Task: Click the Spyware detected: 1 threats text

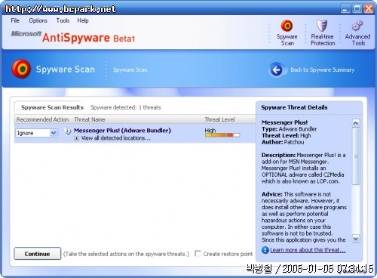Action: pyautogui.click(x=125, y=107)
